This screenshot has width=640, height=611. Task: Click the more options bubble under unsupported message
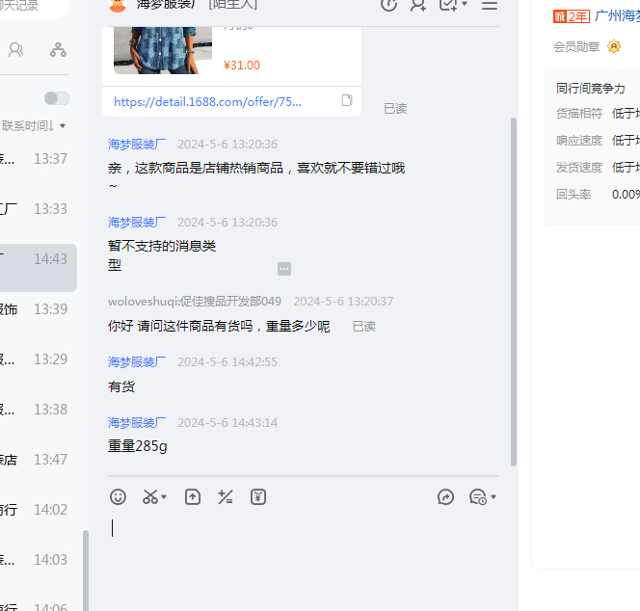point(283,269)
